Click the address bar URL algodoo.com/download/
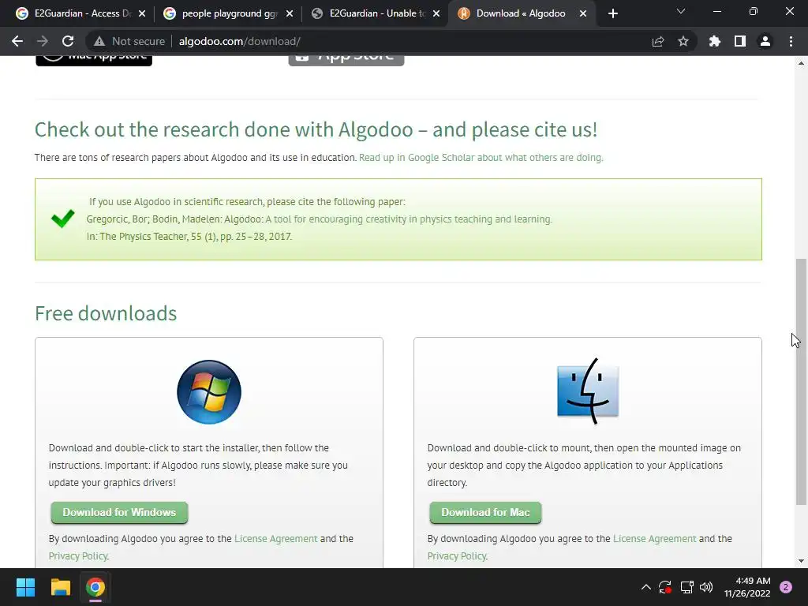Screen dimensions: 808x606 [x=240, y=41]
